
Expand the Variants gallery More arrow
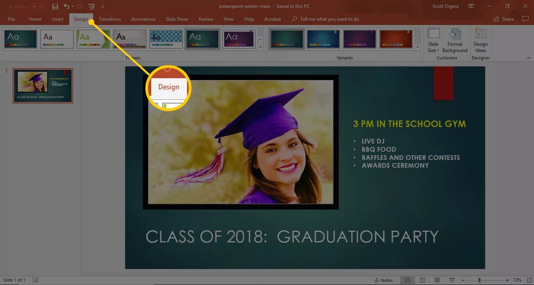point(417,47)
